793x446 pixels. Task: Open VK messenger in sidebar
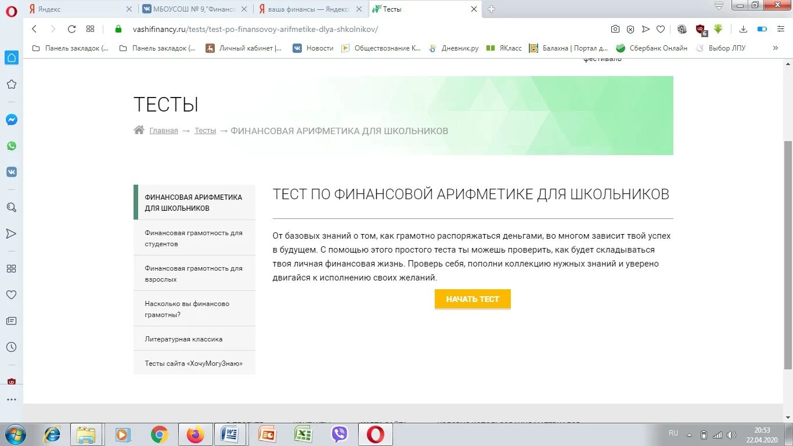11,172
